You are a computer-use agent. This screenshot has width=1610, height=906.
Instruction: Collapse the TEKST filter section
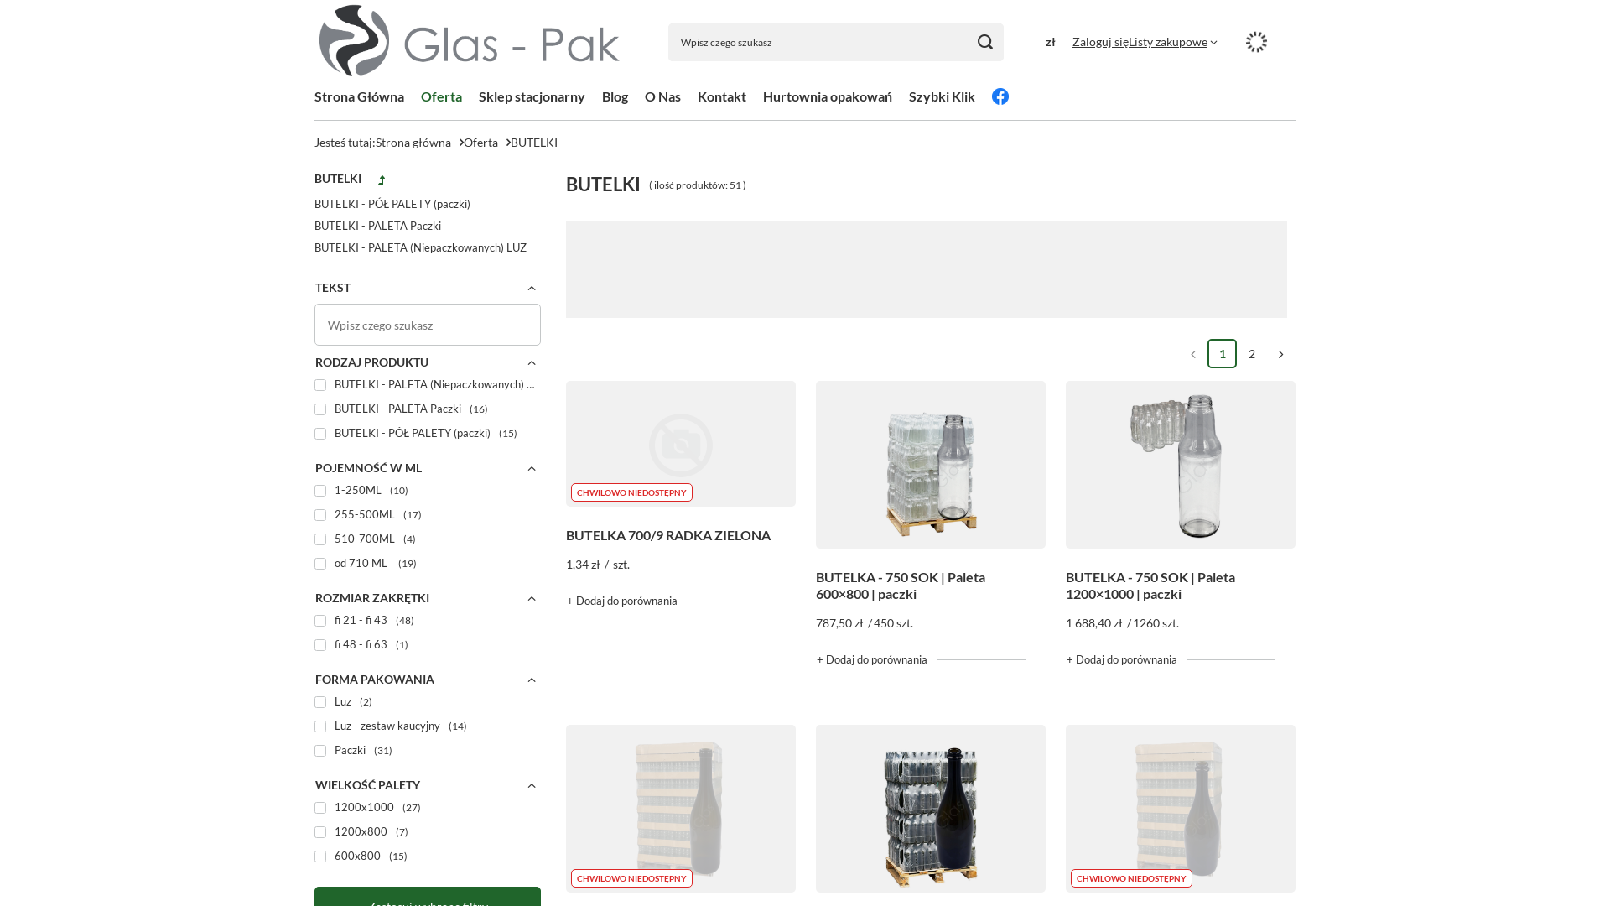click(531, 289)
